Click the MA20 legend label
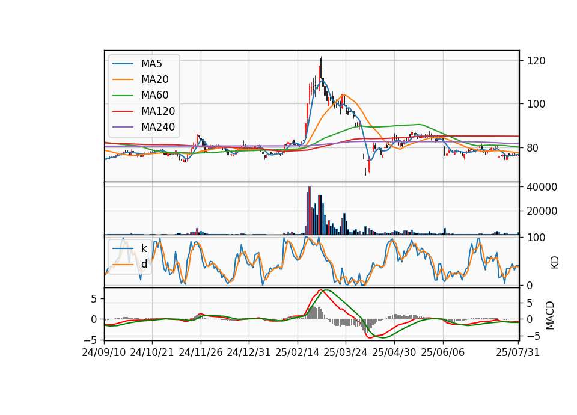The width and height of the screenshot is (577, 415). [x=154, y=79]
